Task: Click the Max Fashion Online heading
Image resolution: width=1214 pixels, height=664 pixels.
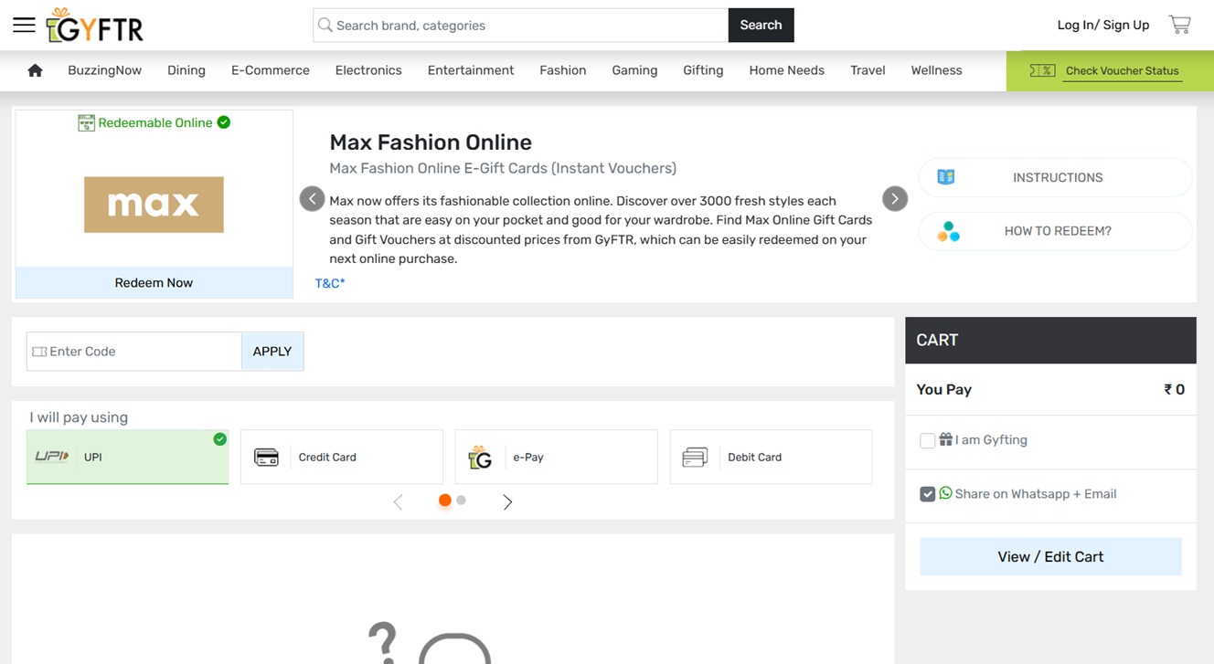Action: coord(431,142)
